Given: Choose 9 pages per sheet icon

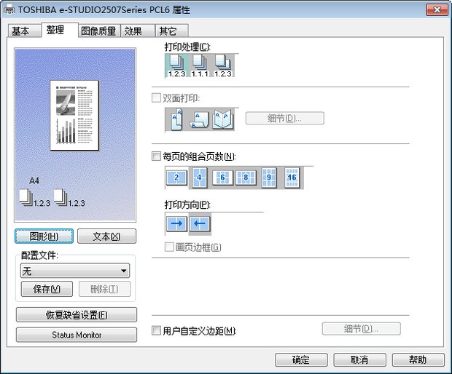Looking at the screenshot, I should pyautogui.click(x=269, y=177).
